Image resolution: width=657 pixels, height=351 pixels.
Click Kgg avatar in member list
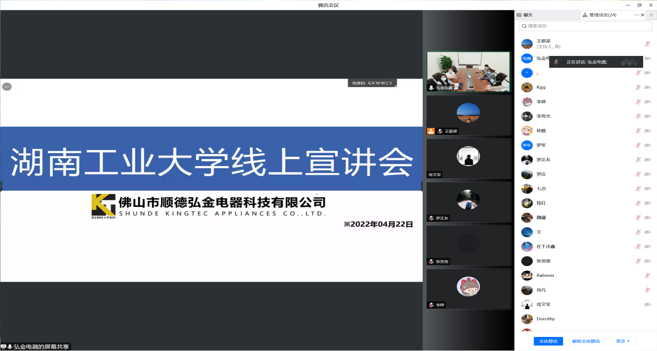527,87
